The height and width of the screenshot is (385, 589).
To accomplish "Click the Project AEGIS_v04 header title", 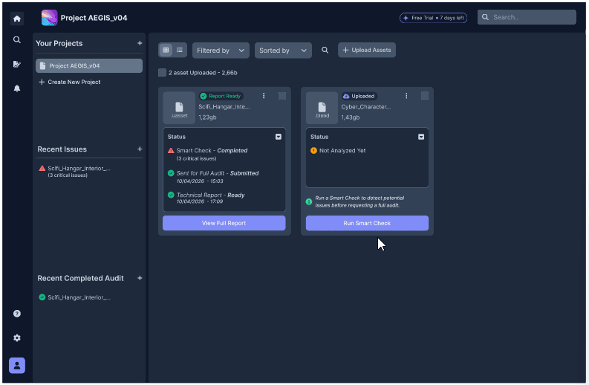I will tap(94, 18).
